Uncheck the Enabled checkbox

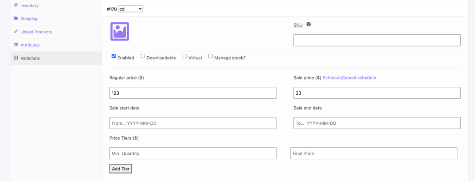click(x=114, y=56)
